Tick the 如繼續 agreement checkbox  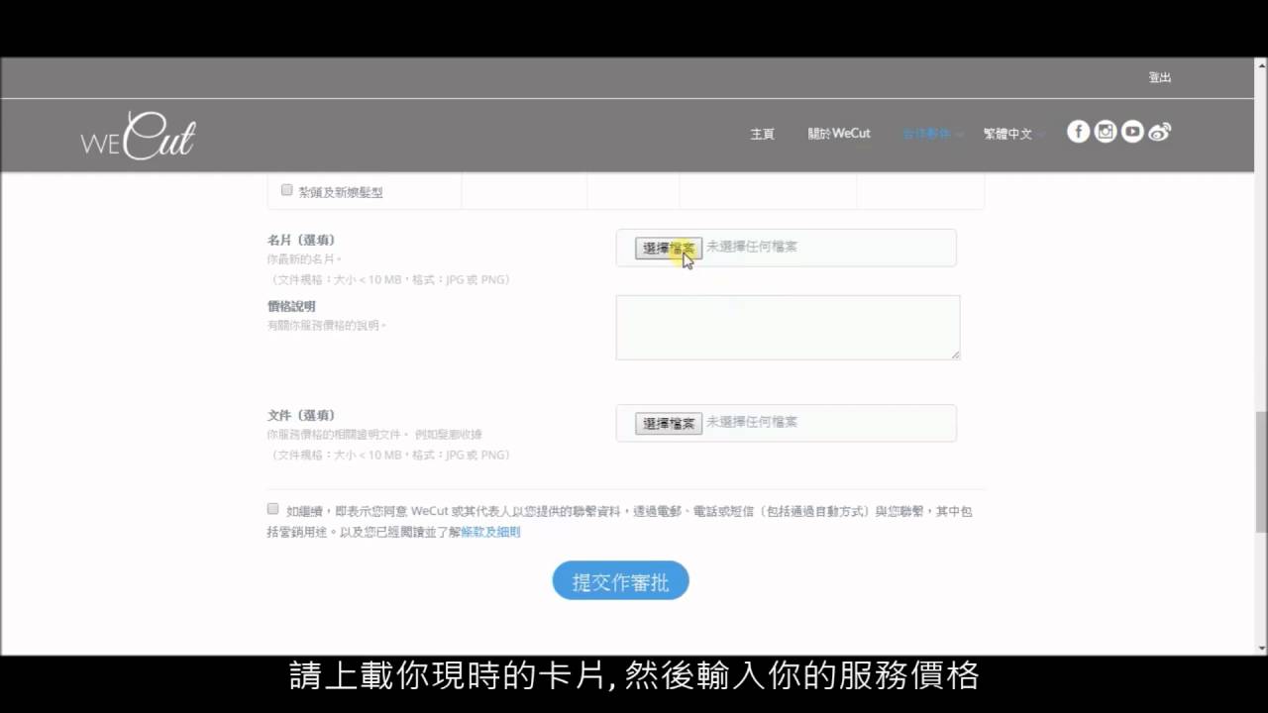(272, 509)
